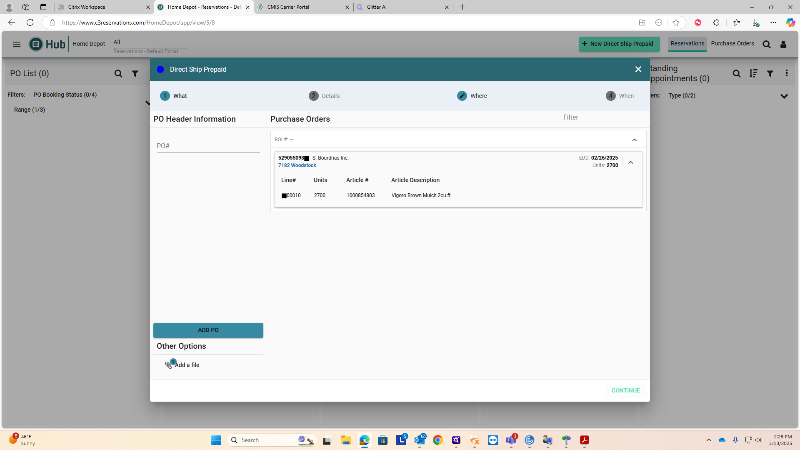Click the blue Direct Ship Prepaid dot
800x450 pixels.
(x=160, y=69)
